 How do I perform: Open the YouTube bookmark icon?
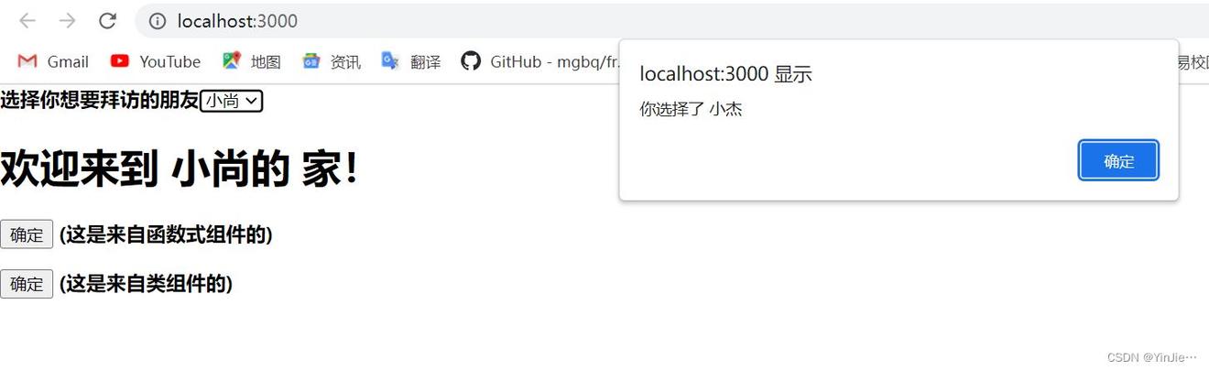[119, 61]
